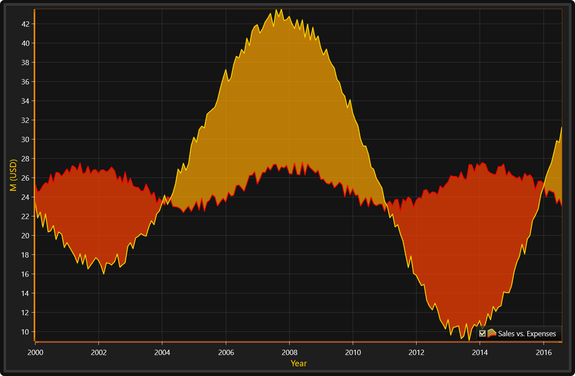The width and height of the screenshot is (575, 376).
Task: Click the area series icon in legend
Action: click(492, 334)
